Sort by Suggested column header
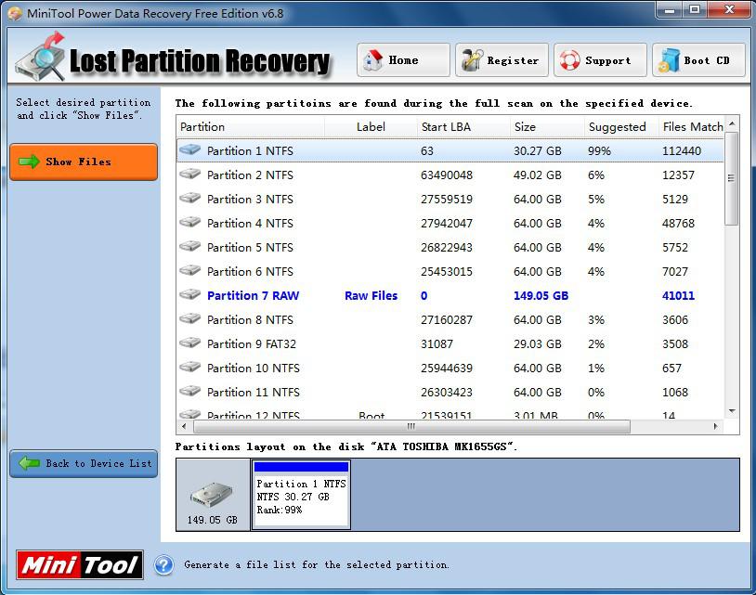Viewport: 756px width, 595px height. (x=621, y=127)
